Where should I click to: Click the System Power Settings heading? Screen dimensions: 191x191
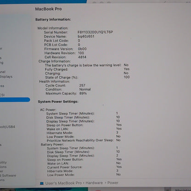coord(58,101)
